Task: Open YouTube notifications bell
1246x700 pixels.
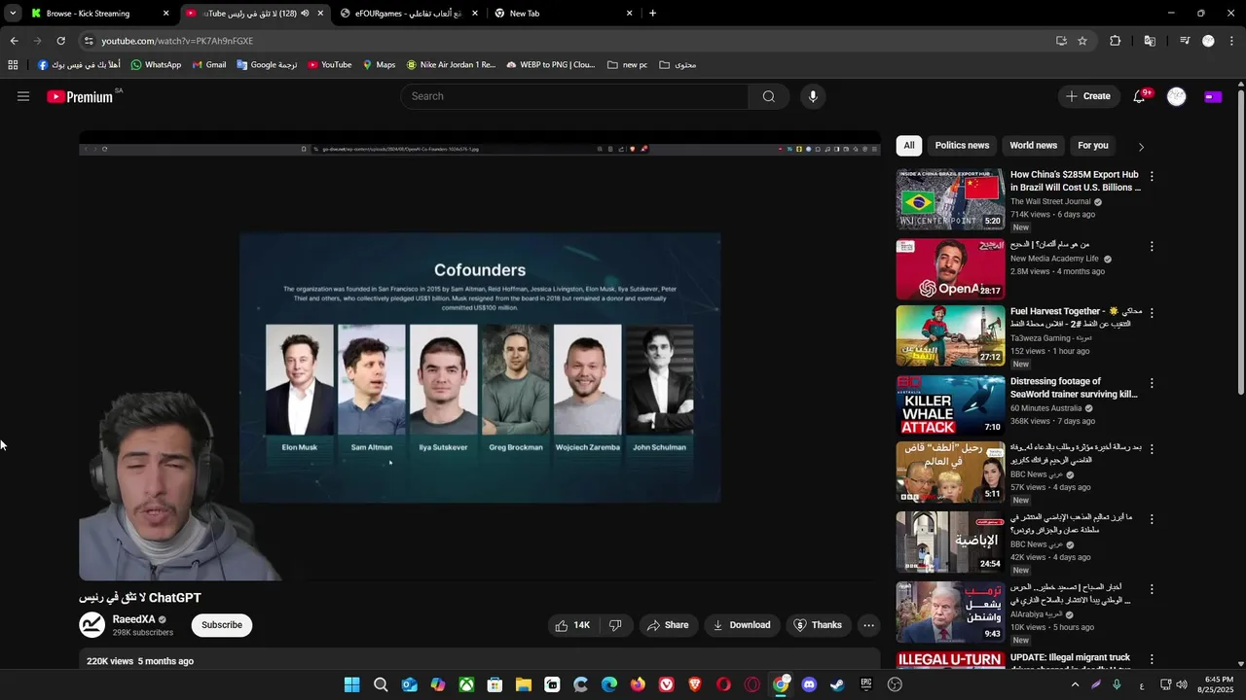Action: [x=1139, y=96]
